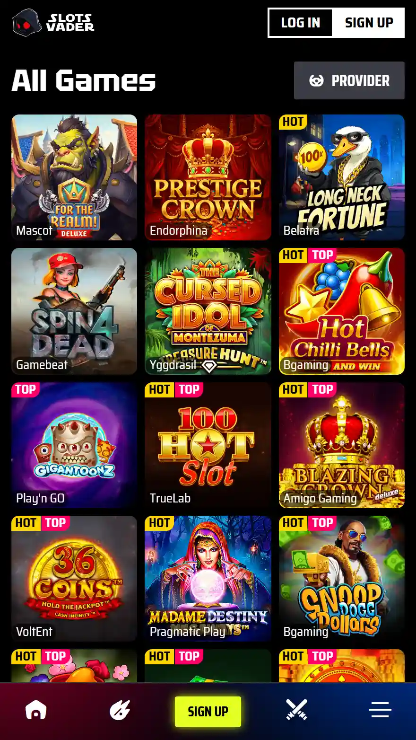
Task: Open 100 Hot Slot by TrueLab
Action: pos(208,445)
